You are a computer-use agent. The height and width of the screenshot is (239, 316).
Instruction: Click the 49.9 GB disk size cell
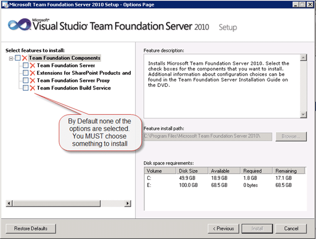click(187, 178)
